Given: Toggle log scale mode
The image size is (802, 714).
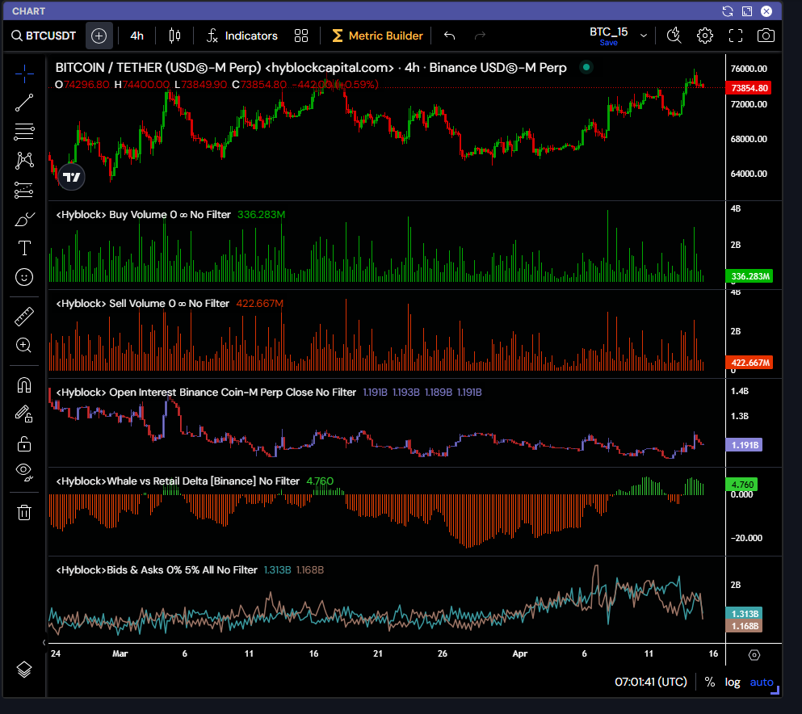Looking at the screenshot, I should 733,682.
